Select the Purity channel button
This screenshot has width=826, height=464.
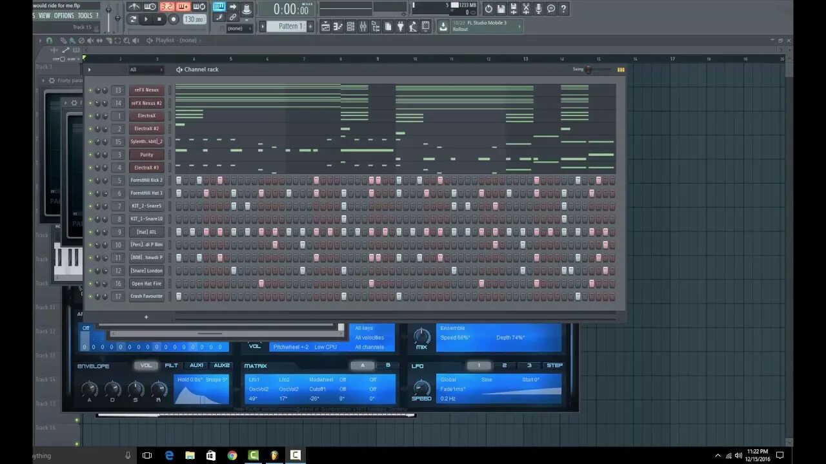[146, 155]
